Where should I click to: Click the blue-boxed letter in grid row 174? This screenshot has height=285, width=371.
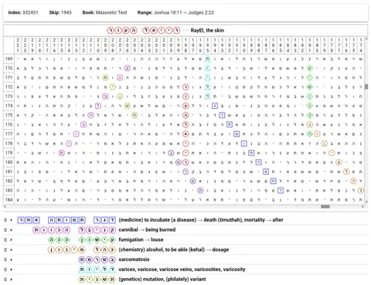coord(215,106)
